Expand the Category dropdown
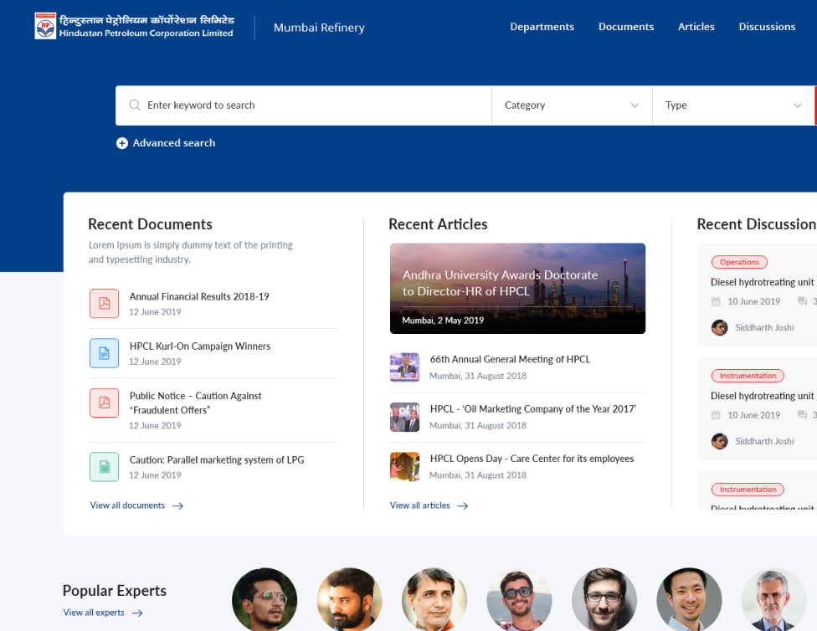The image size is (817, 631). click(572, 105)
